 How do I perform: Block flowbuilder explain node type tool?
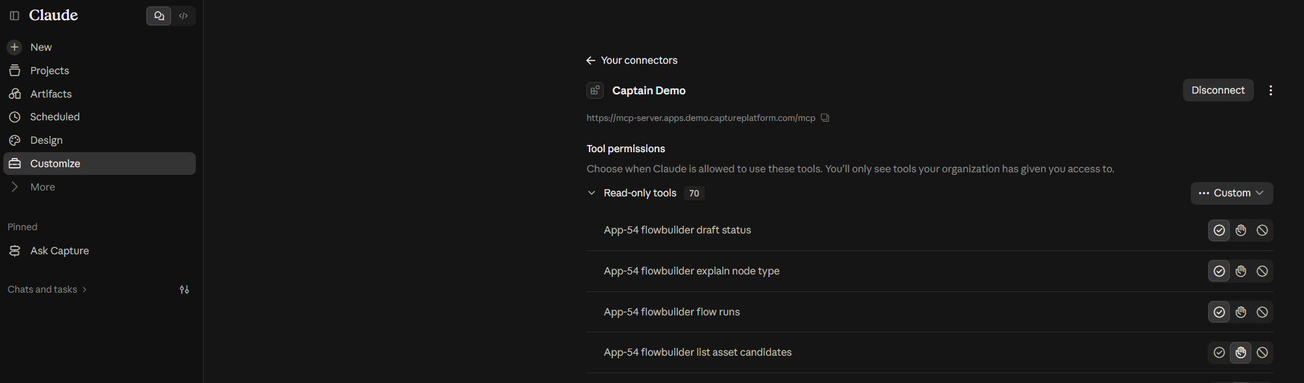point(1262,271)
